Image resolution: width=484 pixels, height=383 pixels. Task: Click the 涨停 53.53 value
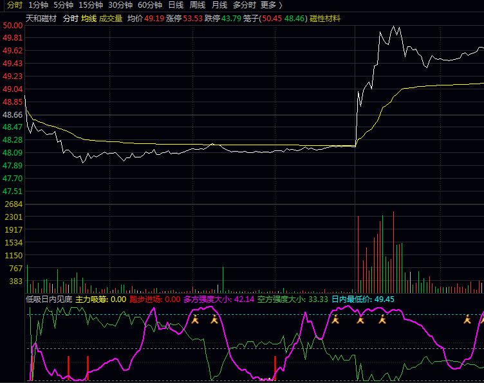tap(193, 19)
